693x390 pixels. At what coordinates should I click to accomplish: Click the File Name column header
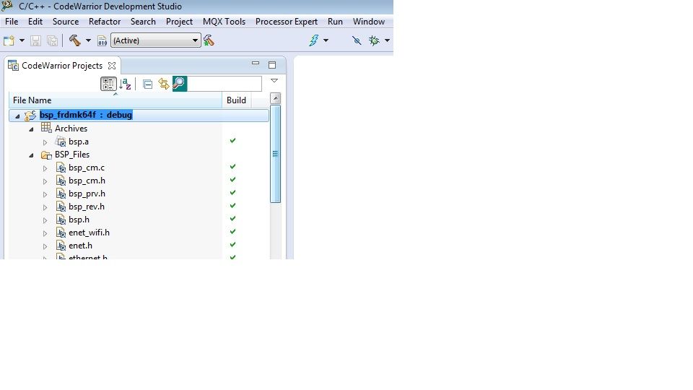pyautogui.click(x=115, y=100)
